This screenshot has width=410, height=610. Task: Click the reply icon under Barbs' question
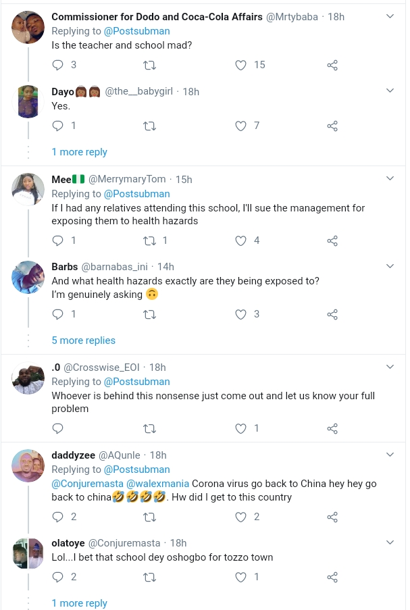pos(58,314)
